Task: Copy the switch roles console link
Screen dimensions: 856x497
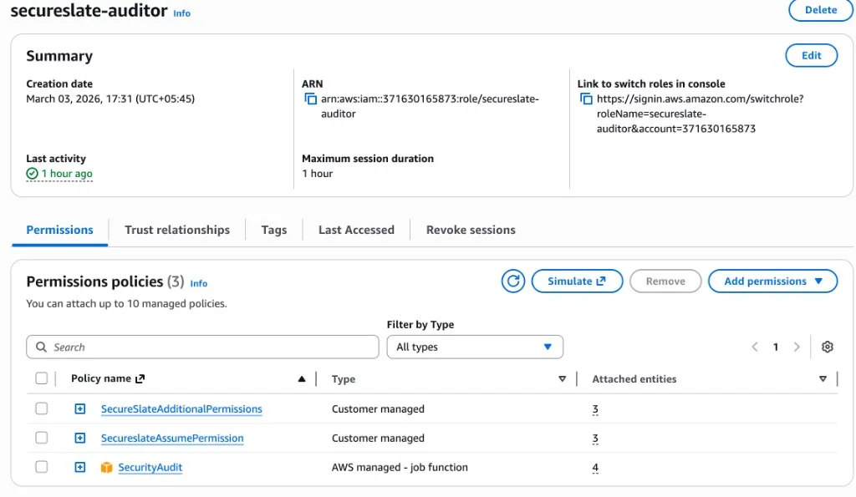Action: pyautogui.click(x=586, y=99)
